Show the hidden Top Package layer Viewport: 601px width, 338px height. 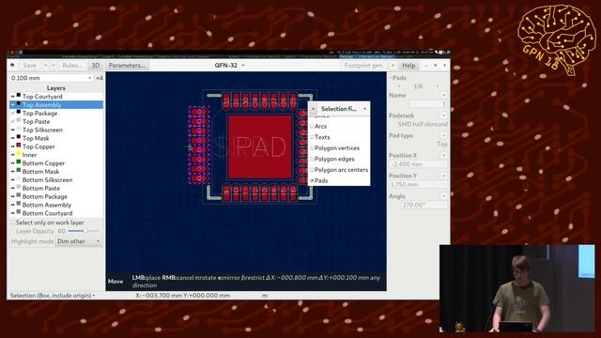(x=12, y=113)
